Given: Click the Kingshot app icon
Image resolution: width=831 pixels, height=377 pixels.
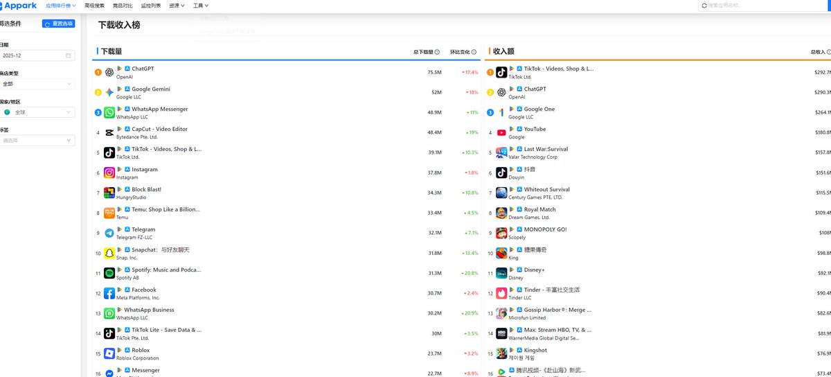Looking at the screenshot, I should tap(501, 354).
